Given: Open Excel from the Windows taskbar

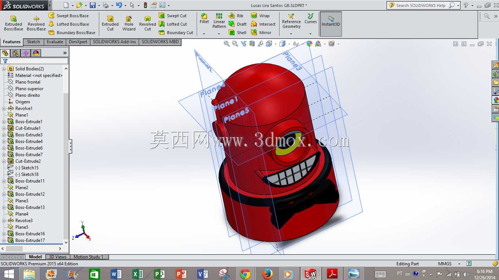Looking at the screenshot, I should coord(137,274).
